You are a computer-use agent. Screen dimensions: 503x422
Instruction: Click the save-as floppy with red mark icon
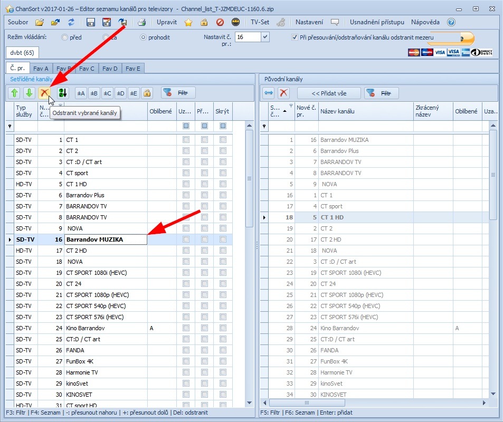[x=107, y=22]
